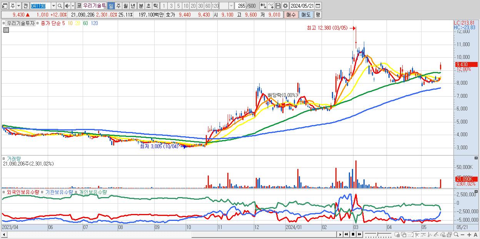Viewport: 480px width, 239px height.
Task: Open the custom interval dropdown
Action: coord(231,6)
